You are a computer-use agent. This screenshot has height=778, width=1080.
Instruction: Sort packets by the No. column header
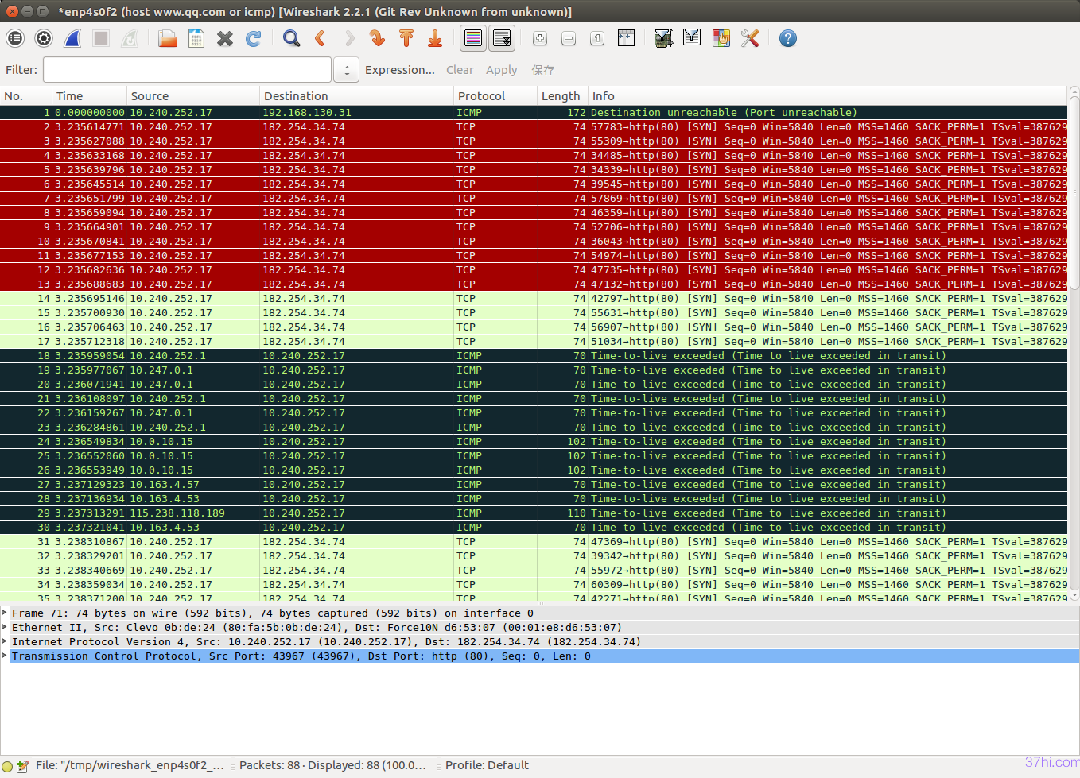(x=26, y=96)
